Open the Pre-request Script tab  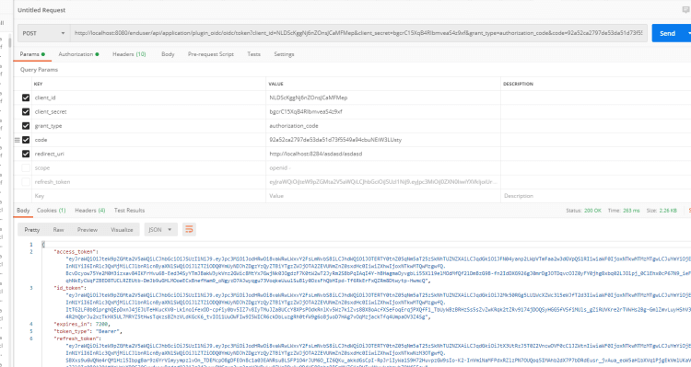point(211,54)
